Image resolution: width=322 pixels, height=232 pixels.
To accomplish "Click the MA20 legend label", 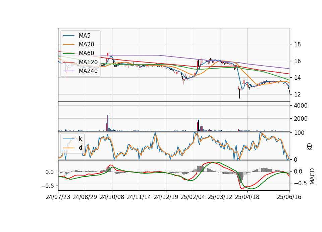I will point(86,44).
